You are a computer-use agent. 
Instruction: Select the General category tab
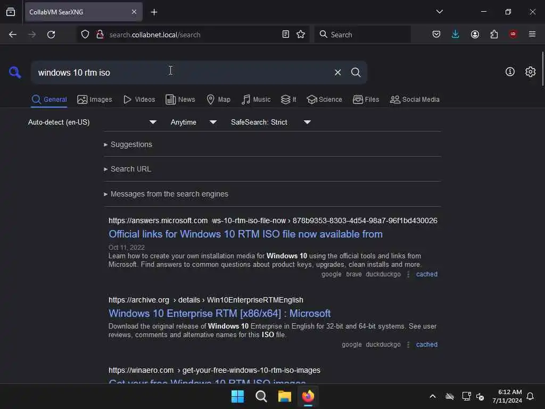[x=49, y=100]
